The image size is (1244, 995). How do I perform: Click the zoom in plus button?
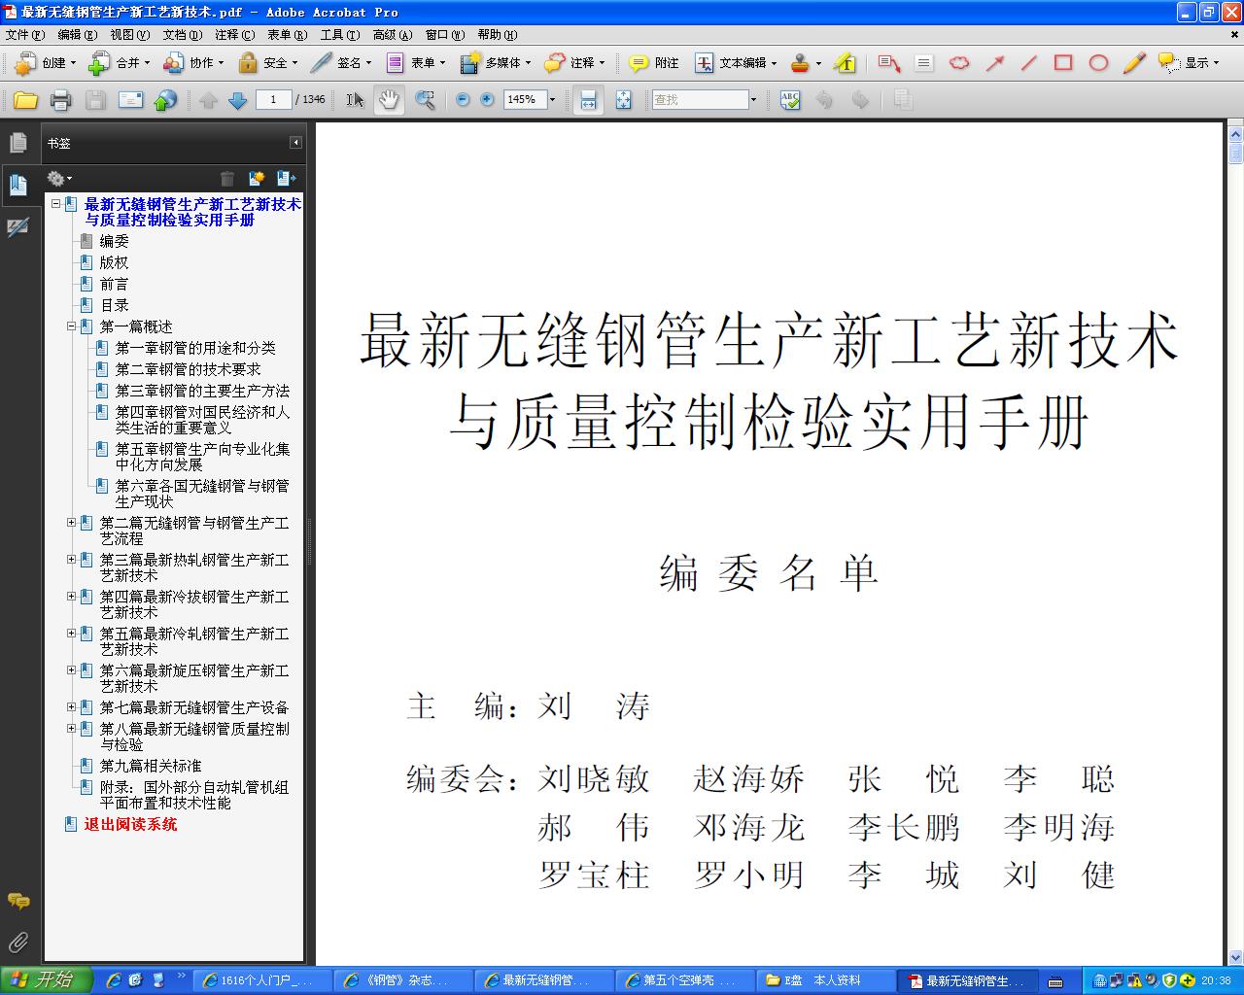(487, 100)
